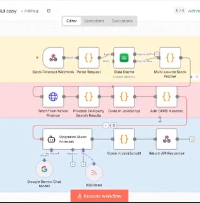
Task: Toggle the Active workflow switch label
Action: [194, 11]
